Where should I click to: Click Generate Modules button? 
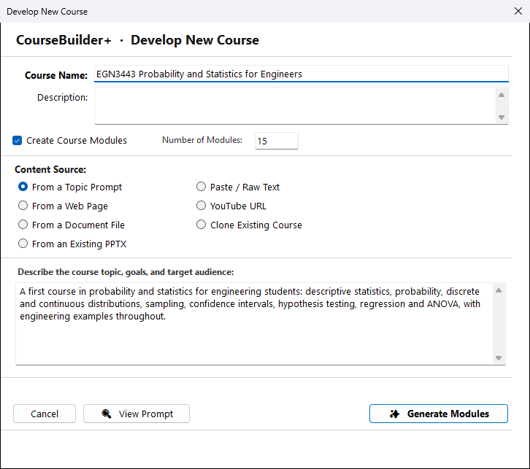coord(439,414)
